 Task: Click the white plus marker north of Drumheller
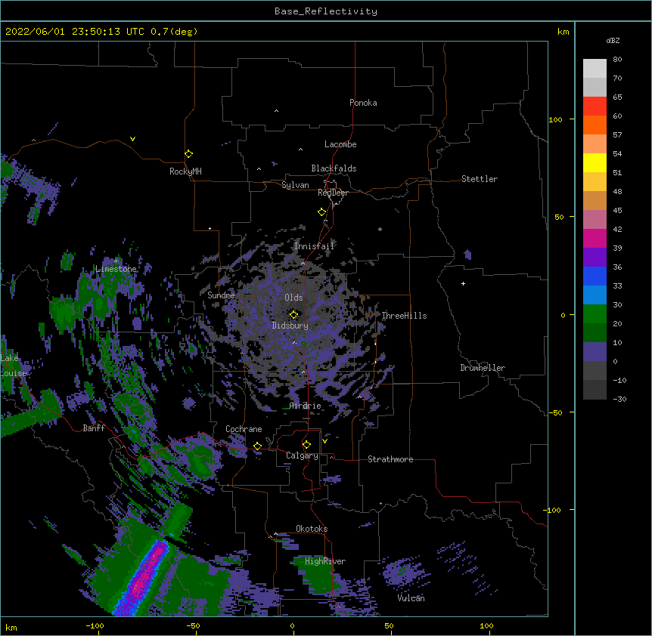click(x=463, y=283)
